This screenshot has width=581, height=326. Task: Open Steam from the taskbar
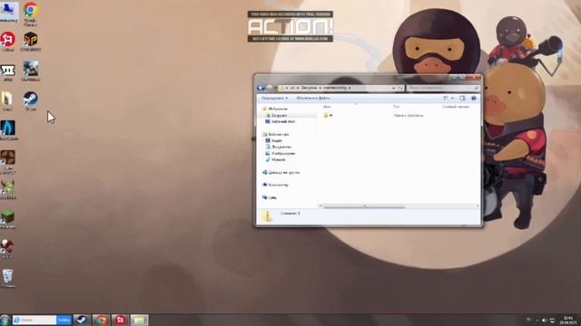tap(82, 320)
